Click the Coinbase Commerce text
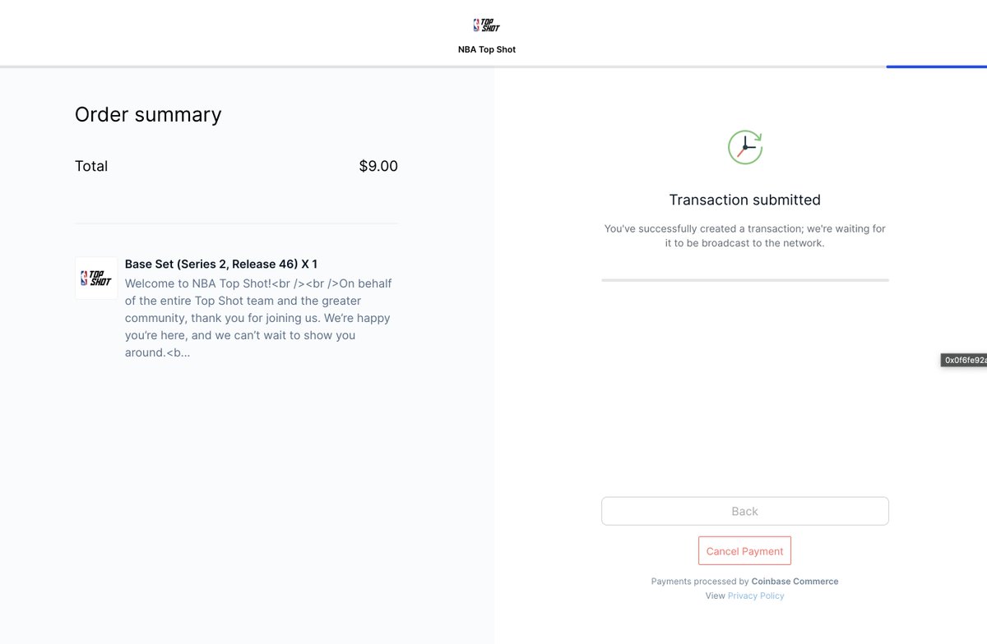 [795, 581]
